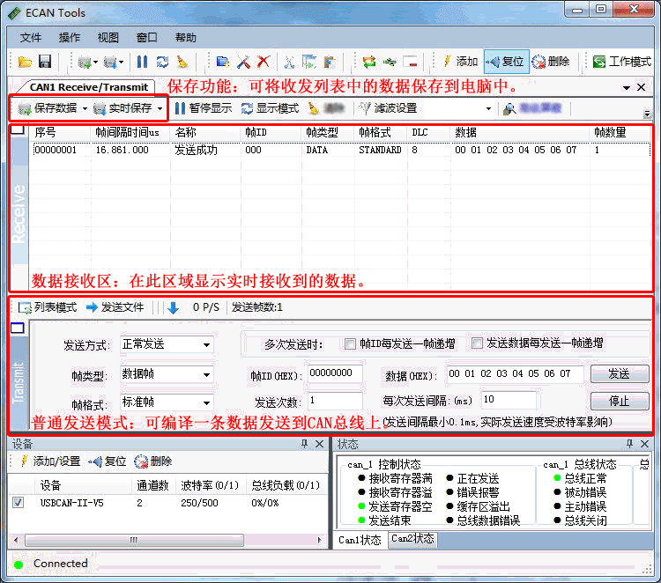Click 发送文件 to send a file
Image resolution: width=661 pixels, height=583 pixels.
115,307
